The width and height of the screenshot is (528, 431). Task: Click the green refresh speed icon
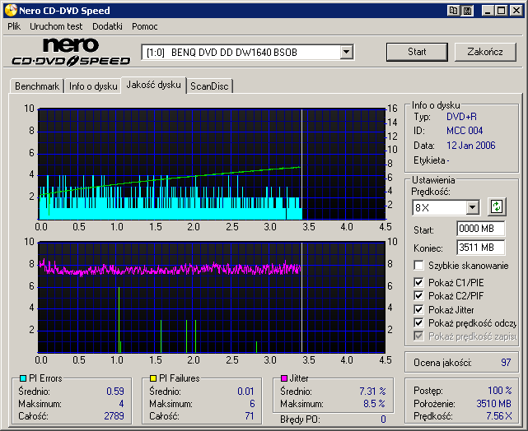(x=497, y=206)
